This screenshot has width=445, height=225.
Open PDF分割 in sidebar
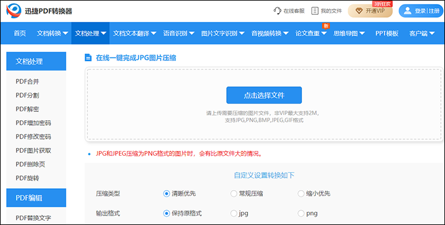[27, 95]
